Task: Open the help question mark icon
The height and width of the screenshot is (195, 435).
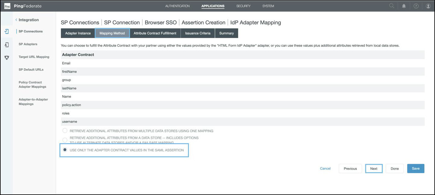Action: click(416, 6)
